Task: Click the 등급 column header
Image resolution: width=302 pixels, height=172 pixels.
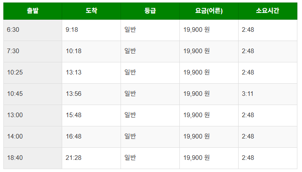Action: (150, 11)
